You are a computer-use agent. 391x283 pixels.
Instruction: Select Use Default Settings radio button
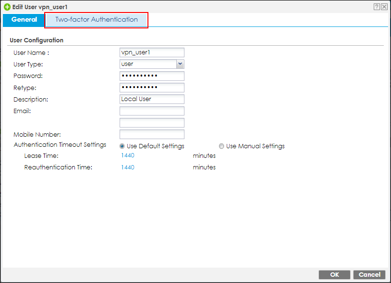pyautogui.click(x=122, y=146)
